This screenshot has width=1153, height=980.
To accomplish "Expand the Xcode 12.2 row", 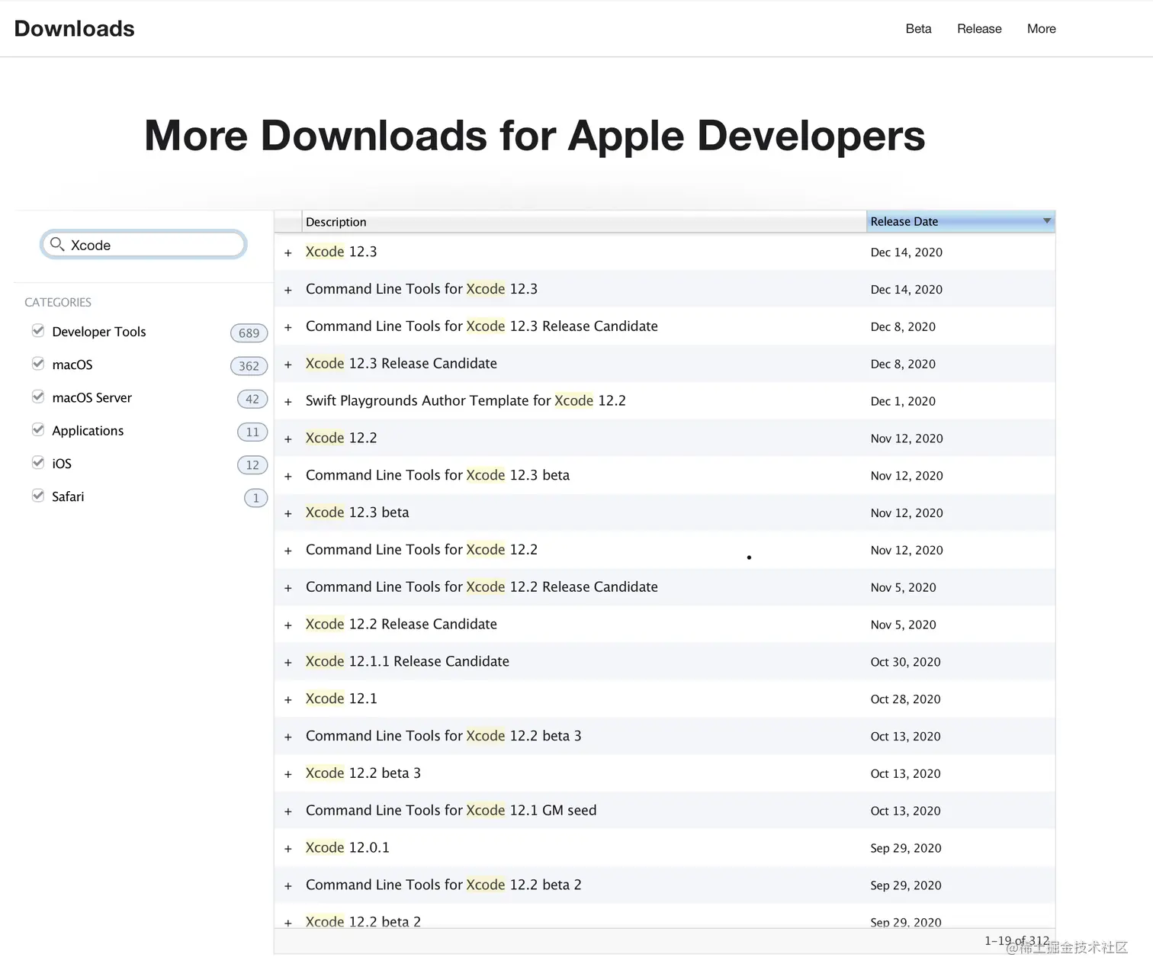I will tap(288, 439).
